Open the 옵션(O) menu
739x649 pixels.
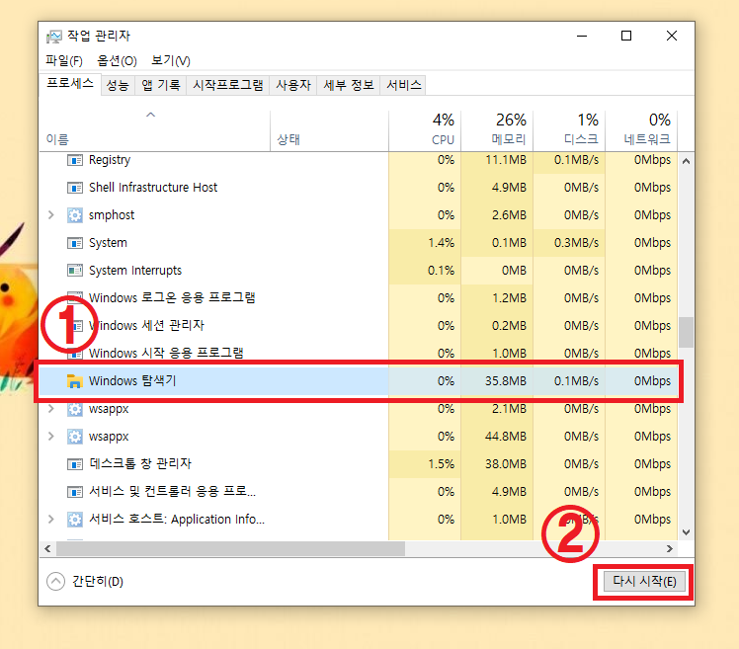click(x=117, y=61)
